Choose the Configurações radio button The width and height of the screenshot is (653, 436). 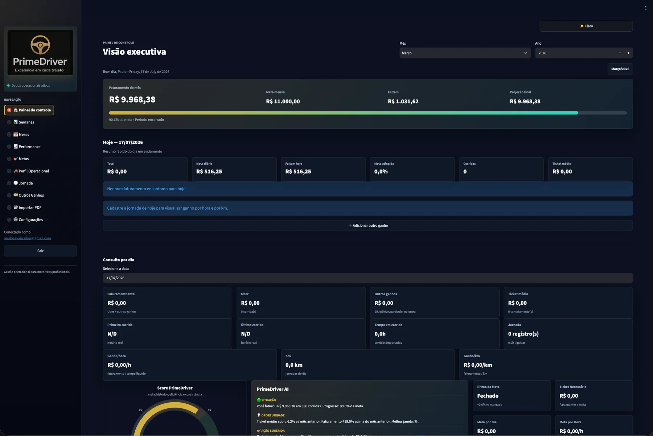[x=9, y=219]
